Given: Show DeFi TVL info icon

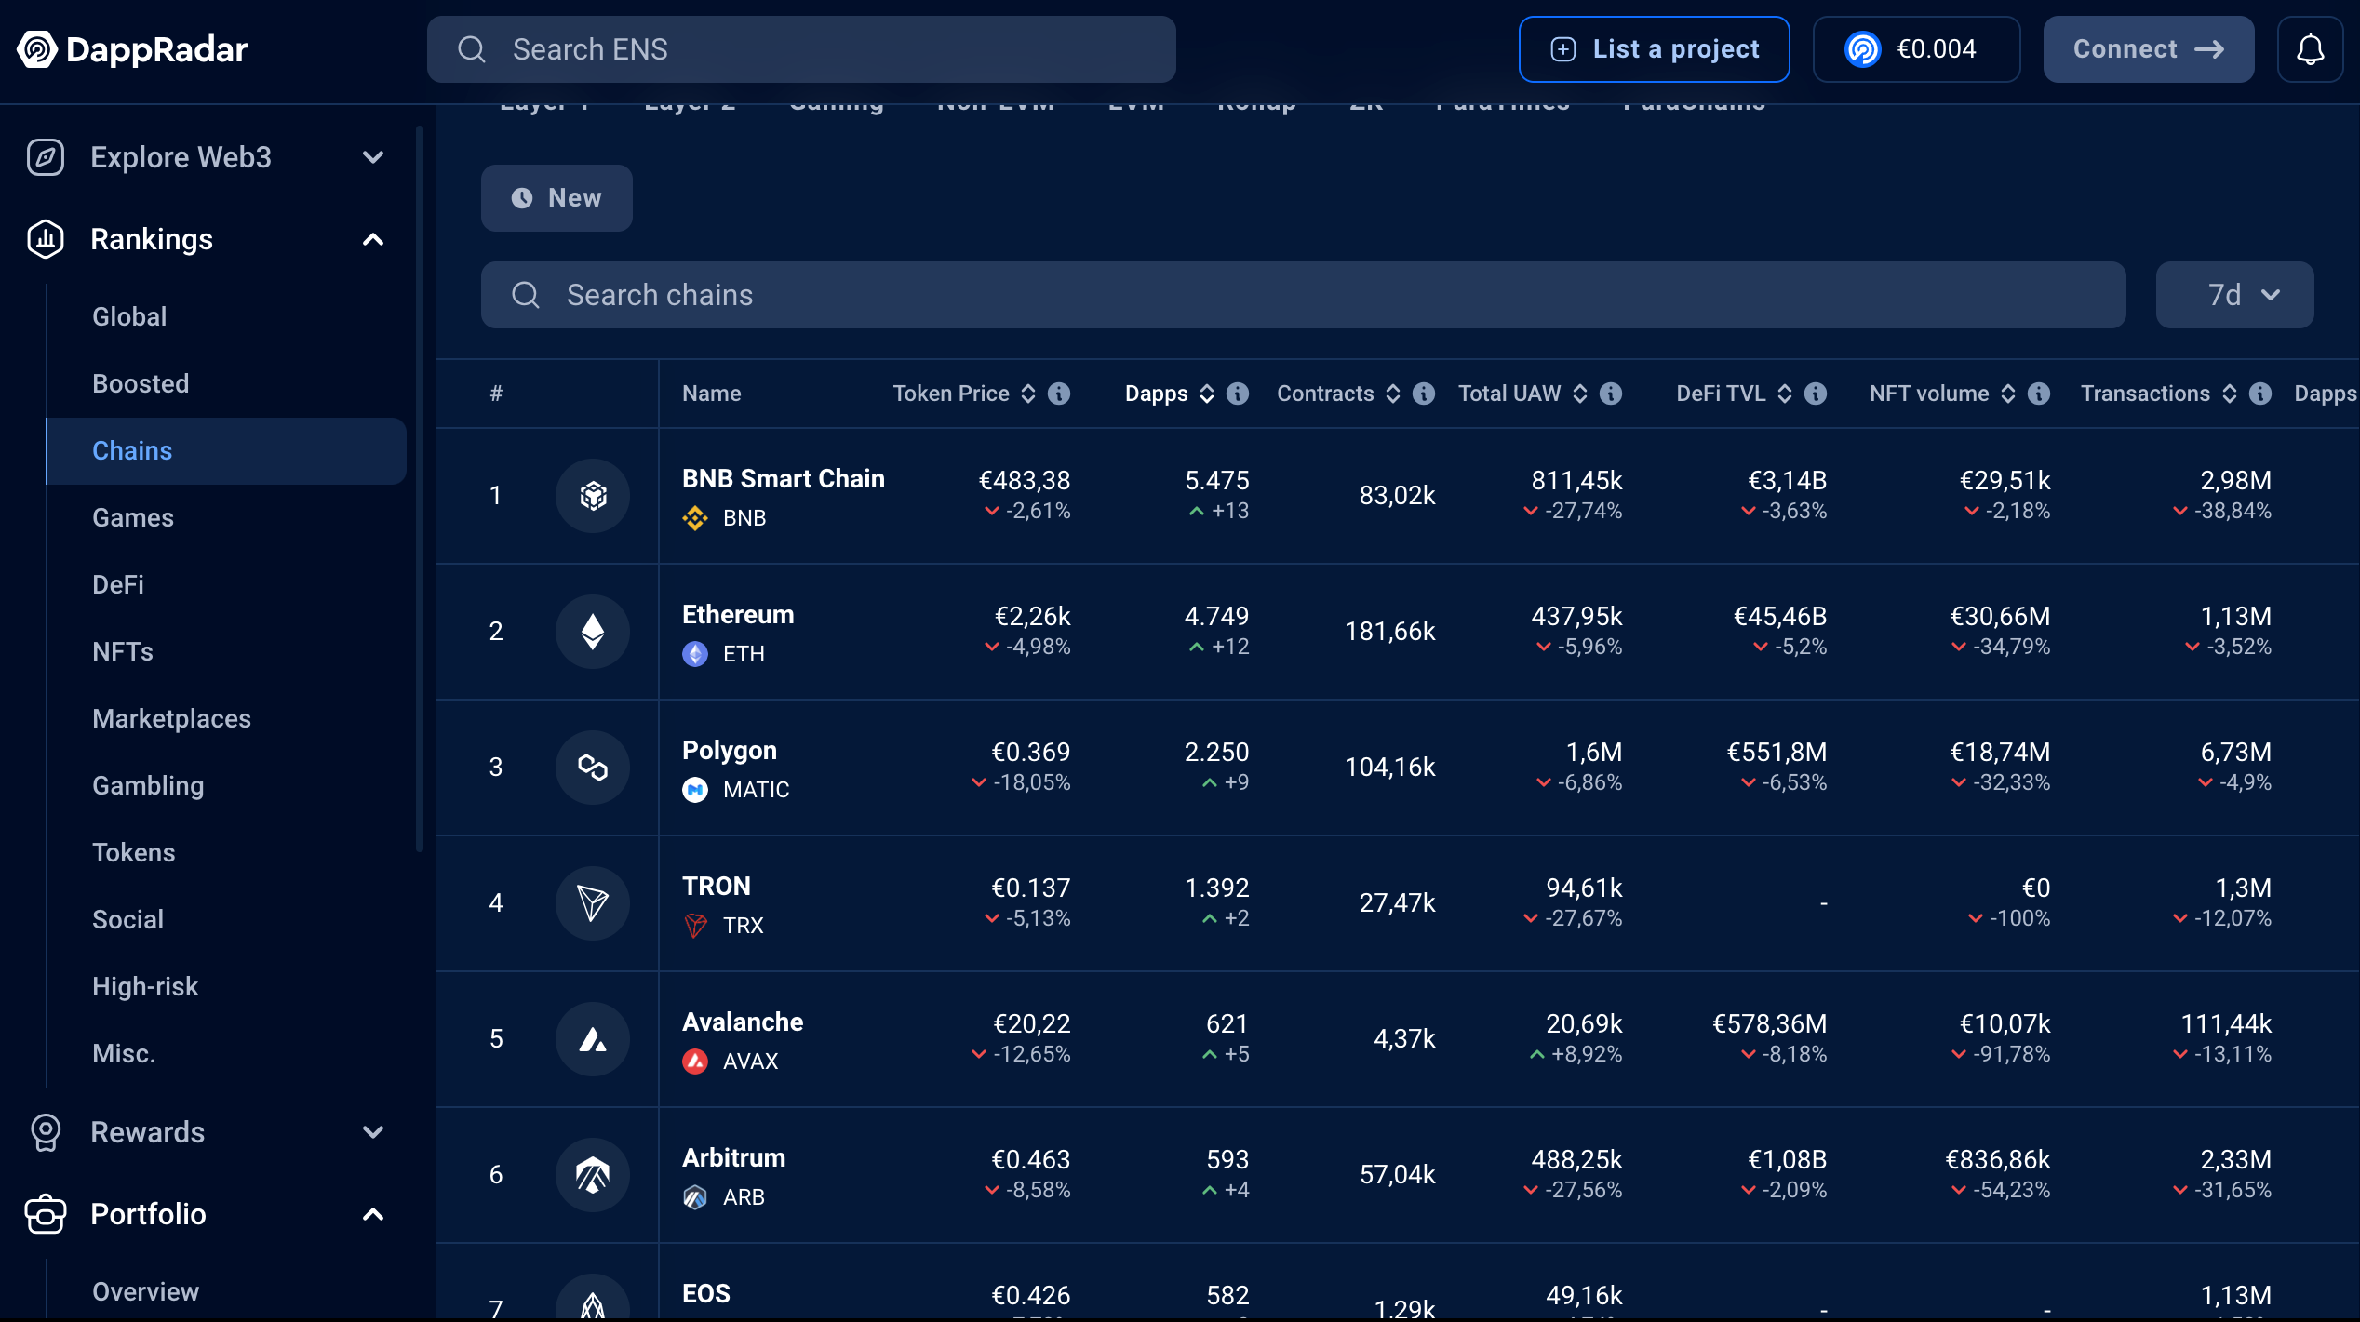Looking at the screenshot, I should [x=1816, y=394].
